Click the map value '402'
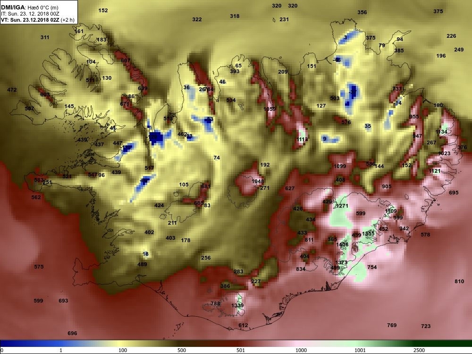This screenshot has height=354, width=472. [149, 232]
